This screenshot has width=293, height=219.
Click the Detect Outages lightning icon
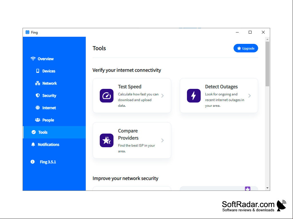tap(194, 96)
